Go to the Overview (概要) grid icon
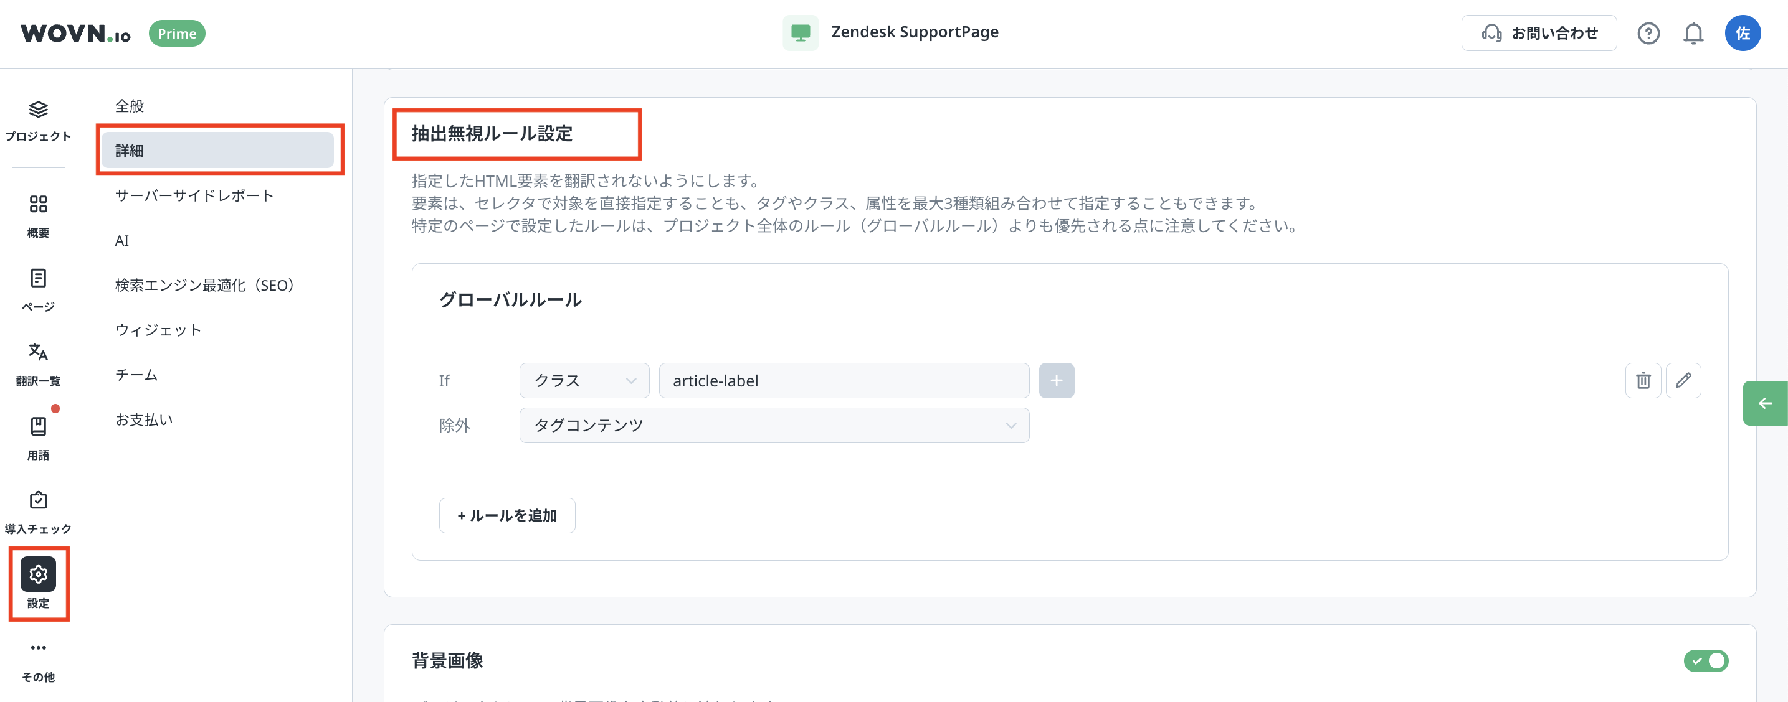 click(38, 204)
